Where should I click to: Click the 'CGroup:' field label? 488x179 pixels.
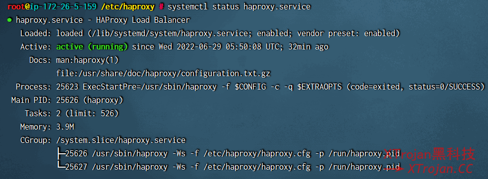tap(36, 140)
